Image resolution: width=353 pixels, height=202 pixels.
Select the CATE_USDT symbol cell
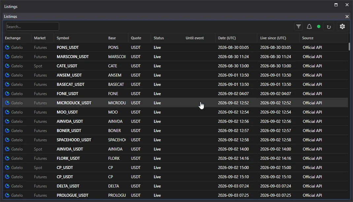tap(67, 66)
